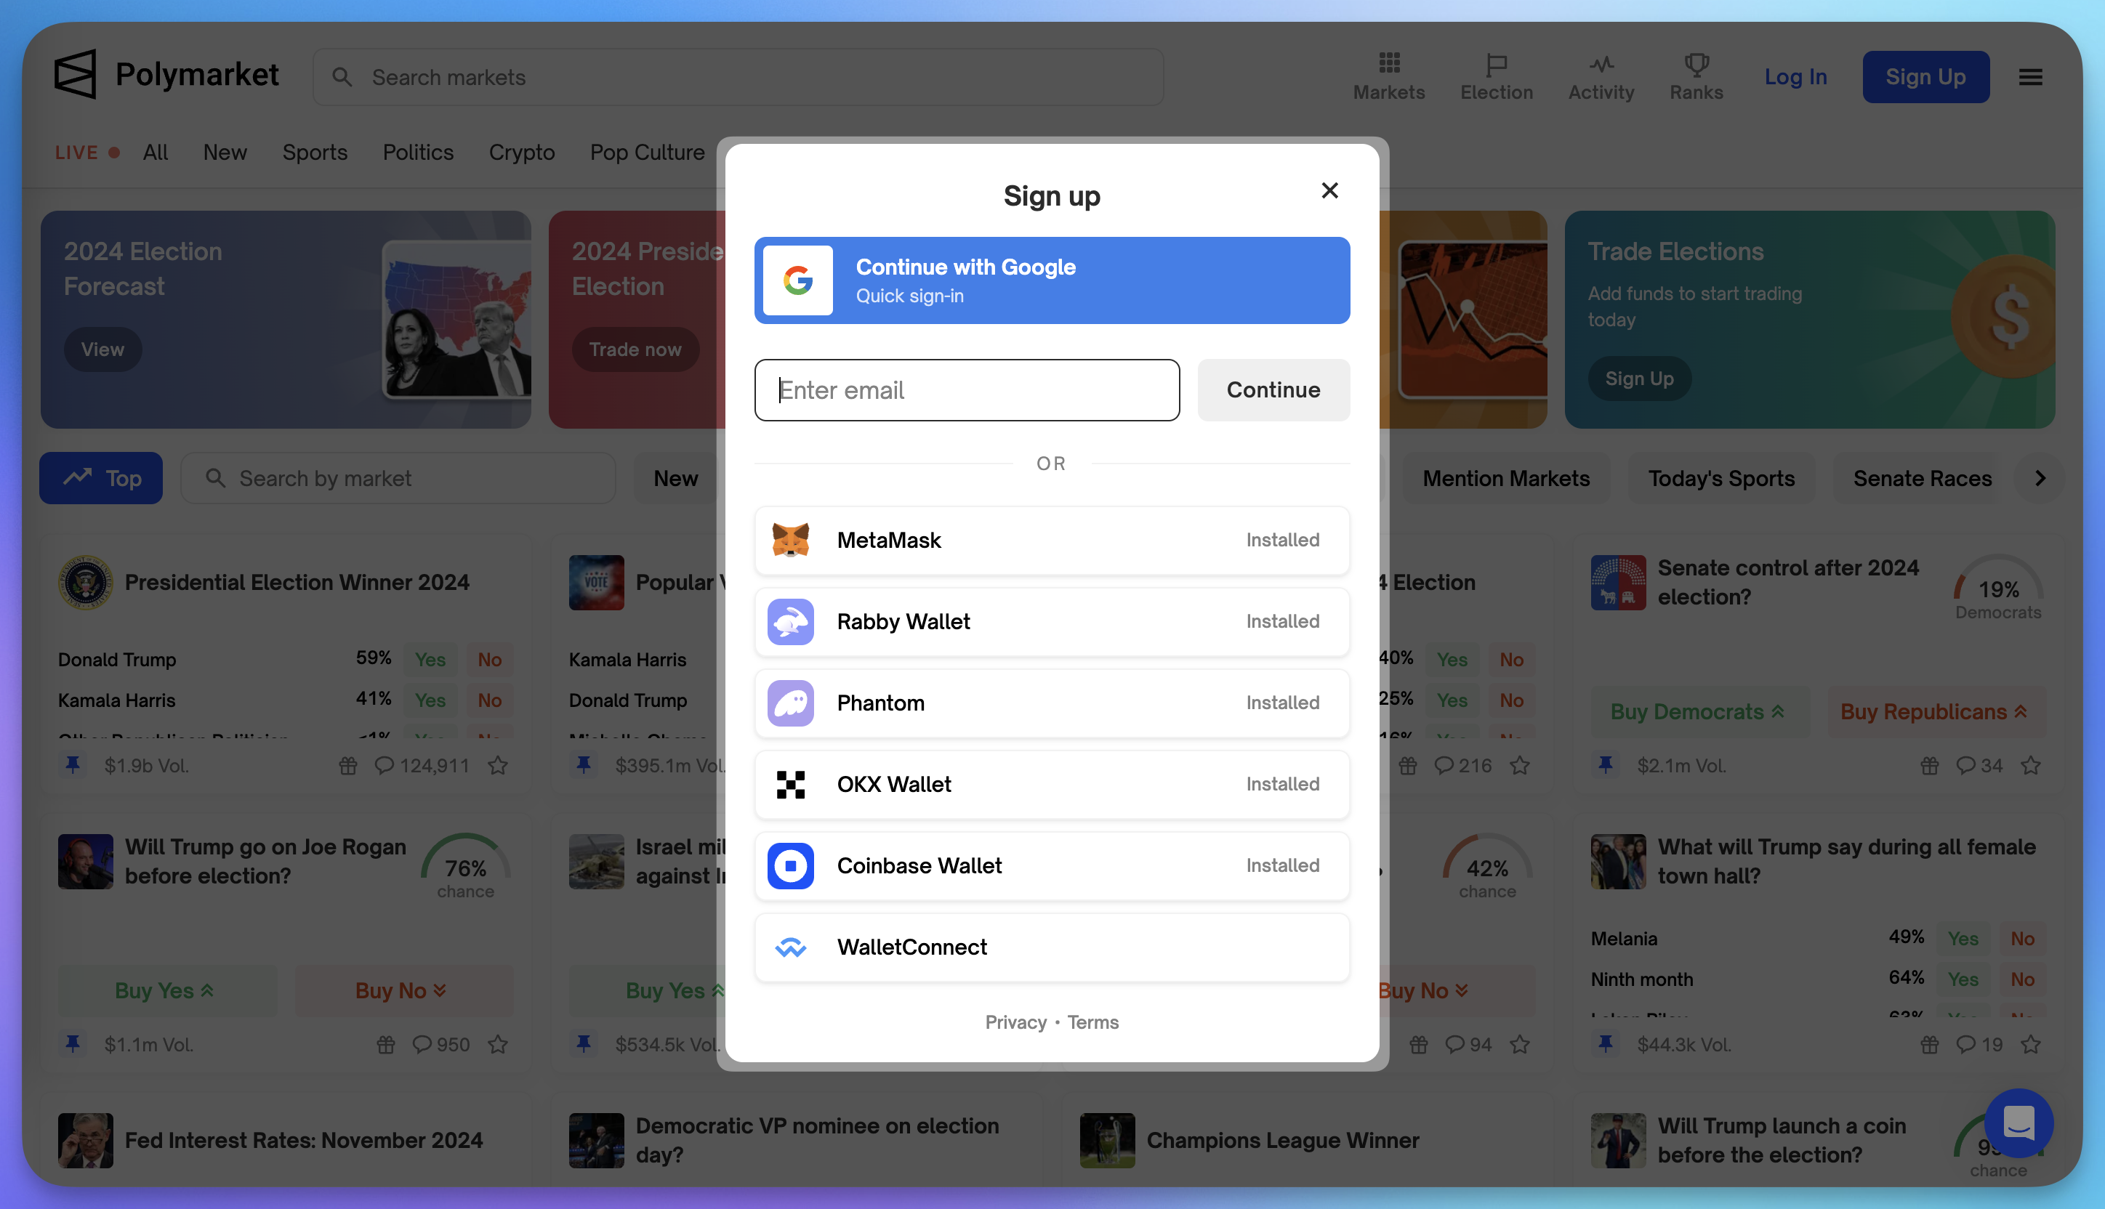Select Phantom wallet option

pos(1052,703)
